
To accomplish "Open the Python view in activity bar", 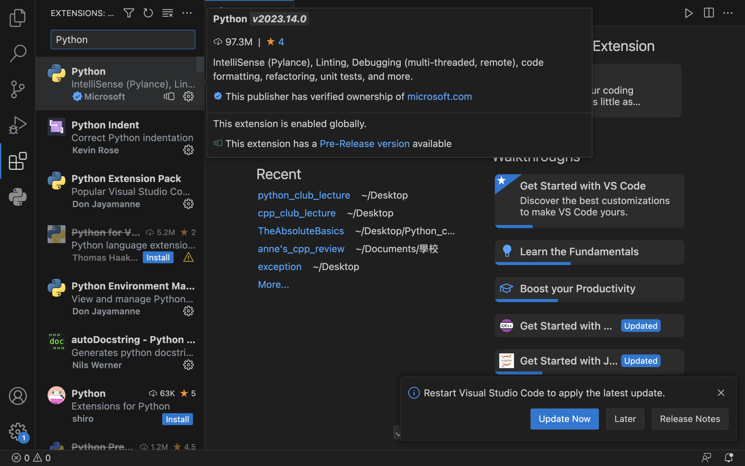I will (18, 197).
